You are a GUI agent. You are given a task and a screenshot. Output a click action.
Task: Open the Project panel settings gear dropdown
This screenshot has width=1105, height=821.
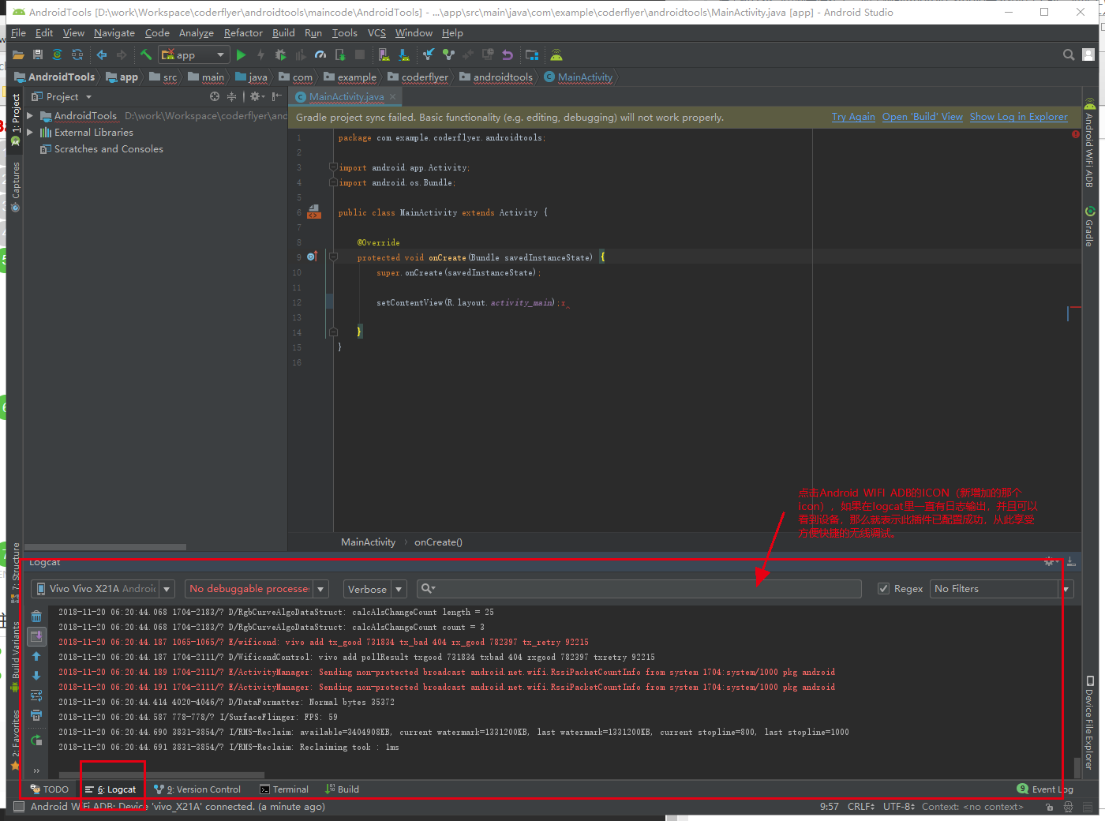coord(257,96)
